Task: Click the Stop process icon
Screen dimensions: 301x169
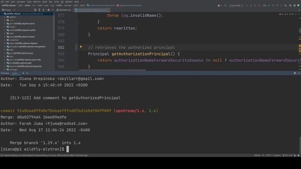Action: tap(259, 6)
